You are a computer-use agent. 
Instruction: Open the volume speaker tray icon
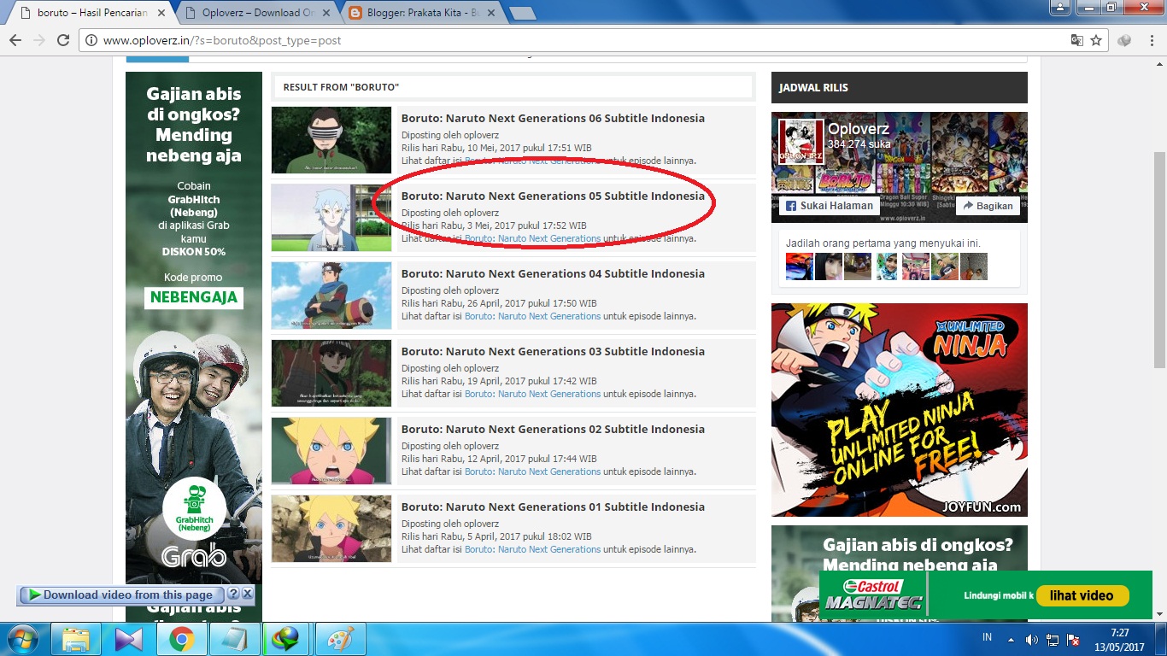click(1031, 639)
